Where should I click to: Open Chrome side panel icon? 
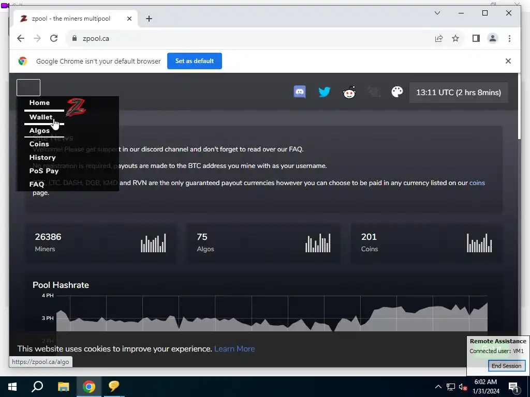click(x=476, y=38)
